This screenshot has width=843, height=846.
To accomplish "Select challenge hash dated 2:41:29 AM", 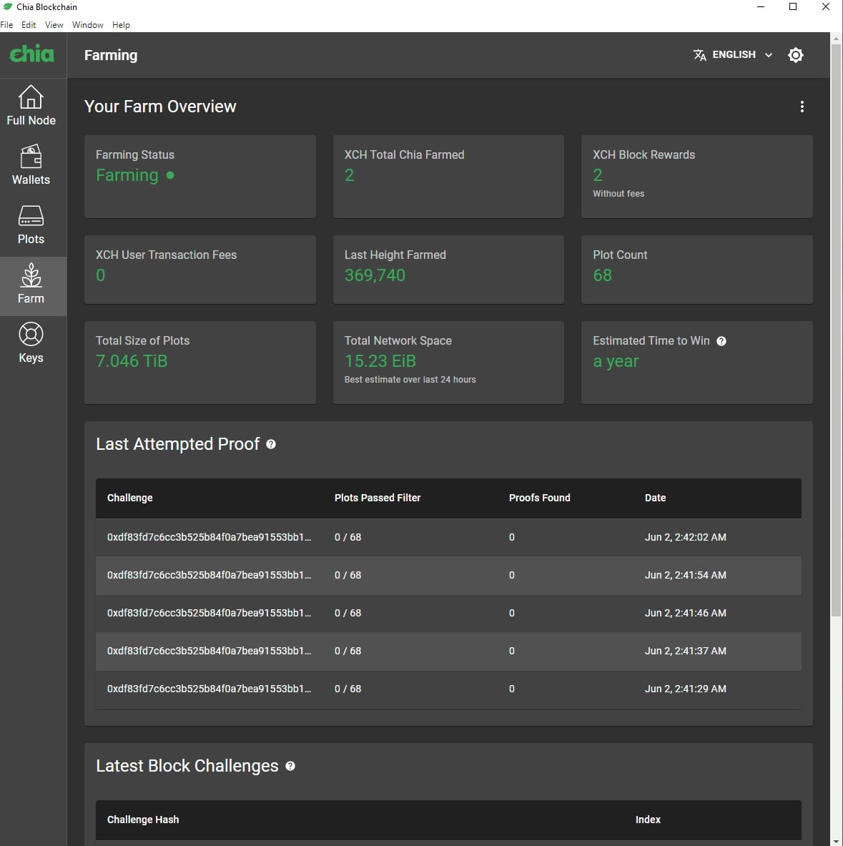I will [209, 689].
